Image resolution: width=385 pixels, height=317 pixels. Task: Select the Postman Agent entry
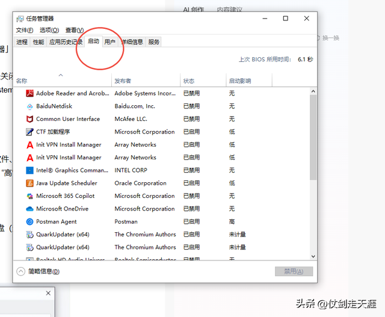(57, 222)
